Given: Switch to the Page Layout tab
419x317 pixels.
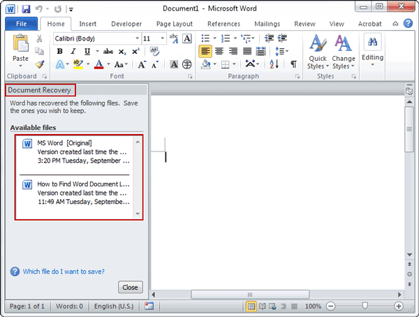Looking at the screenshot, I should (x=175, y=24).
